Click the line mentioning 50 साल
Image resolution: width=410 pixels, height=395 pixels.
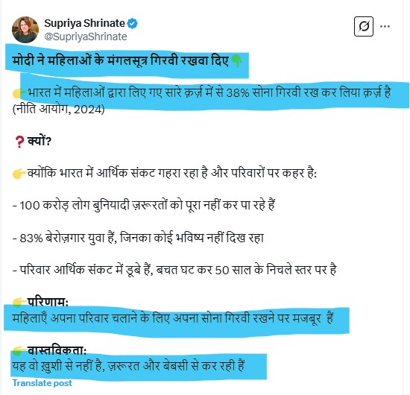pyautogui.click(x=174, y=270)
